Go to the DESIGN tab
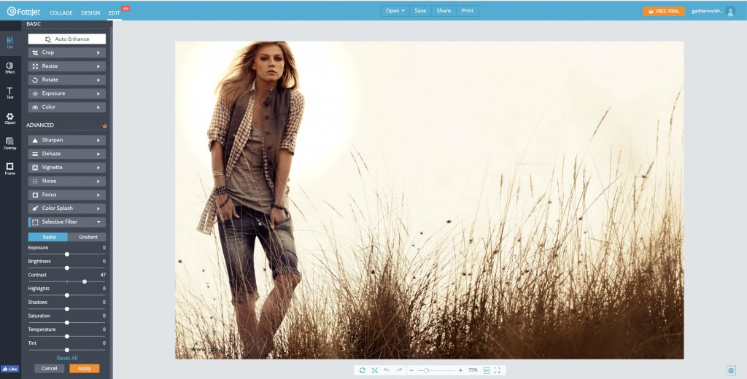Screen dimensions: 747x379 [90, 13]
